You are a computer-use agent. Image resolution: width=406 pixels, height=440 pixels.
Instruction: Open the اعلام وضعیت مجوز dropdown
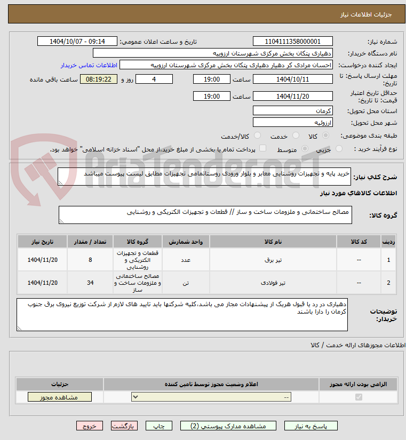[x=211, y=397]
